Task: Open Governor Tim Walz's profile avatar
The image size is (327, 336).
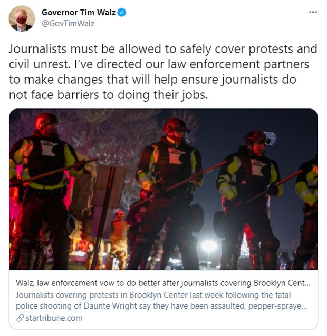Action: point(22,18)
